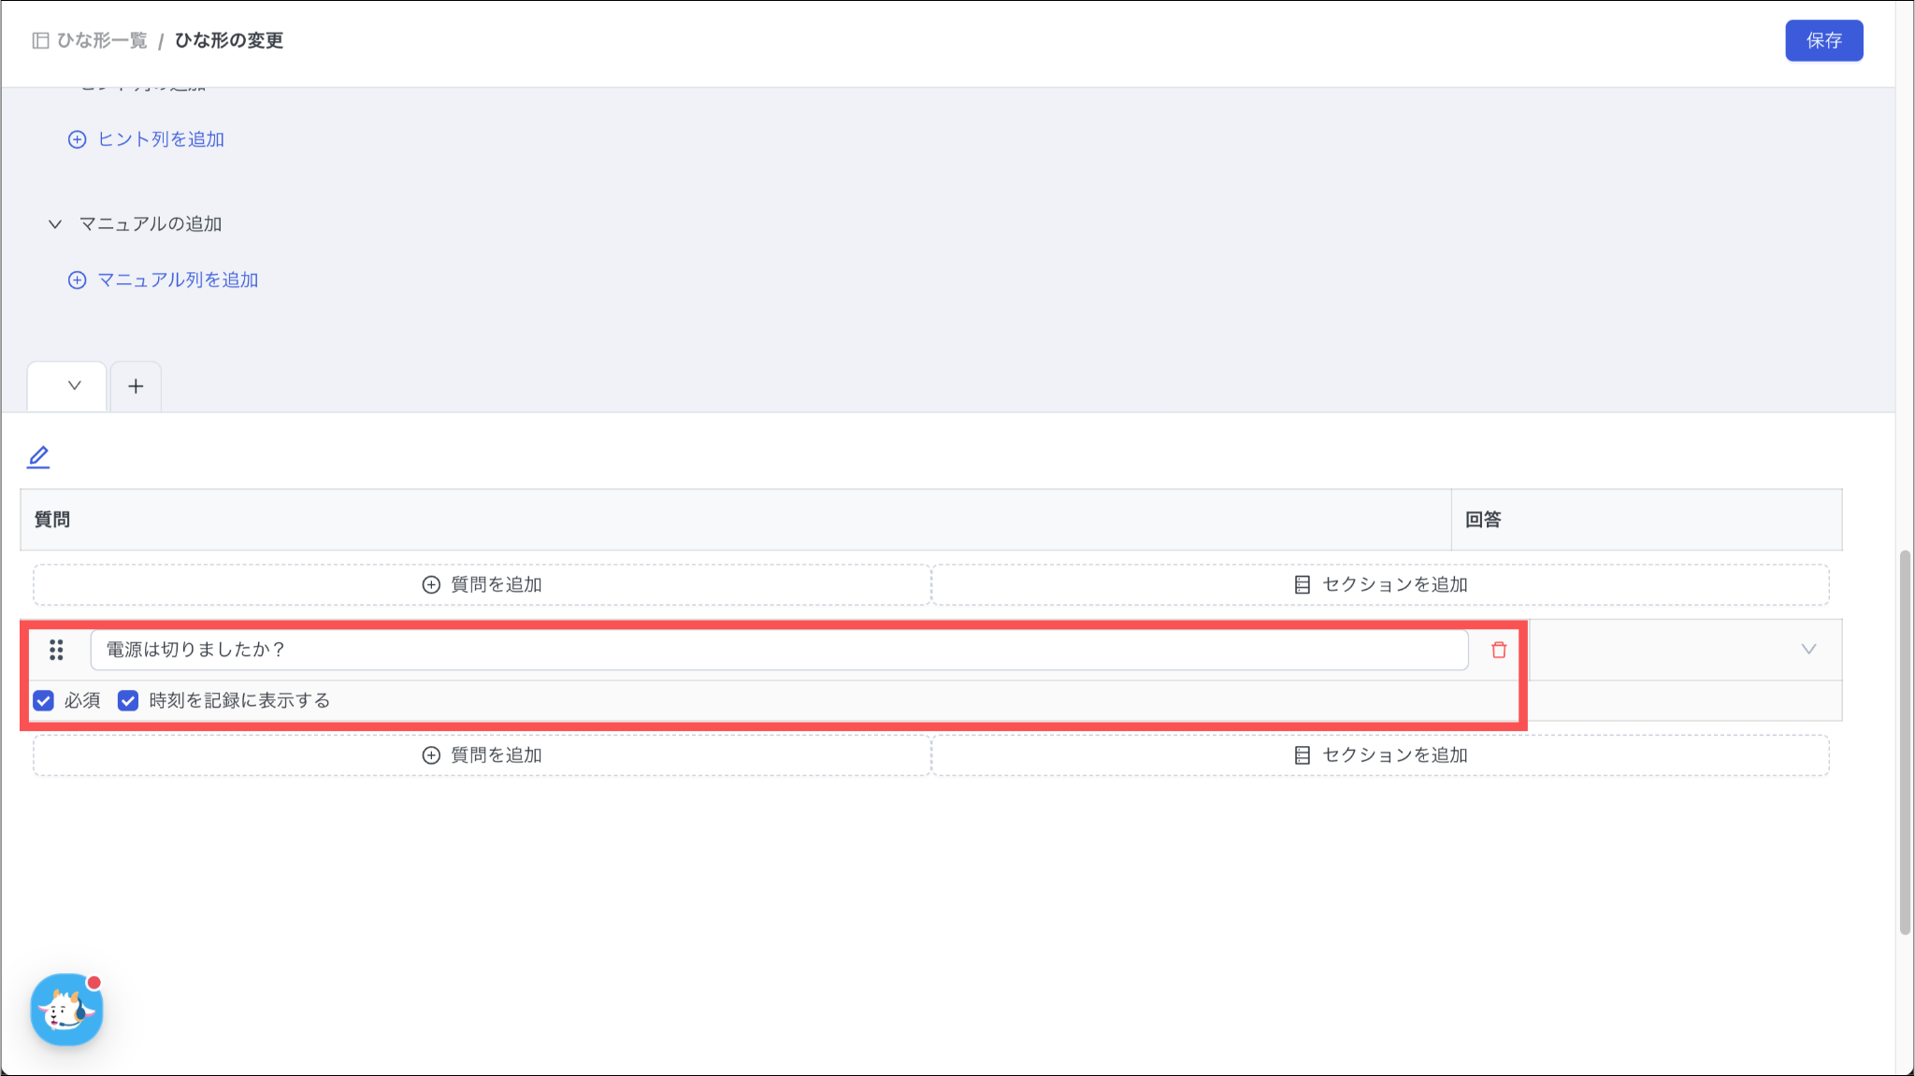Click the red trash delete icon
1915x1076 pixels.
pos(1499,650)
